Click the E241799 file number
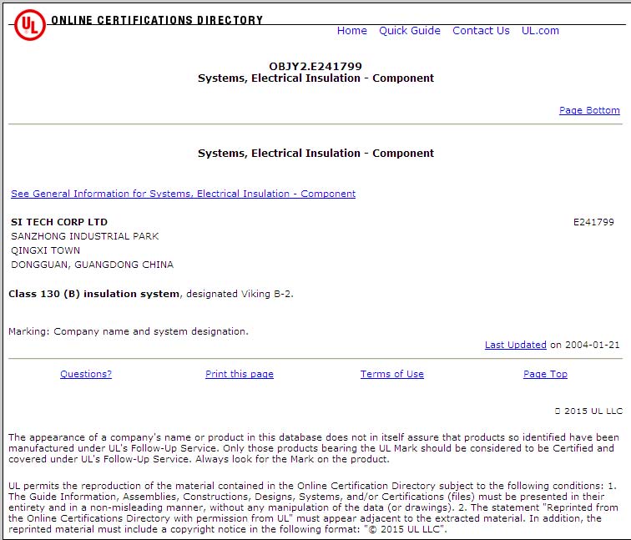This screenshot has width=631, height=540. pyautogui.click(x=593, y=222)
